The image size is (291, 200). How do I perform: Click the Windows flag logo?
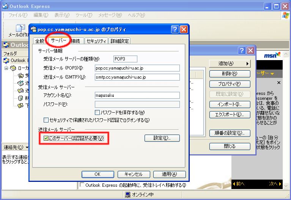[x=285, y=16]
